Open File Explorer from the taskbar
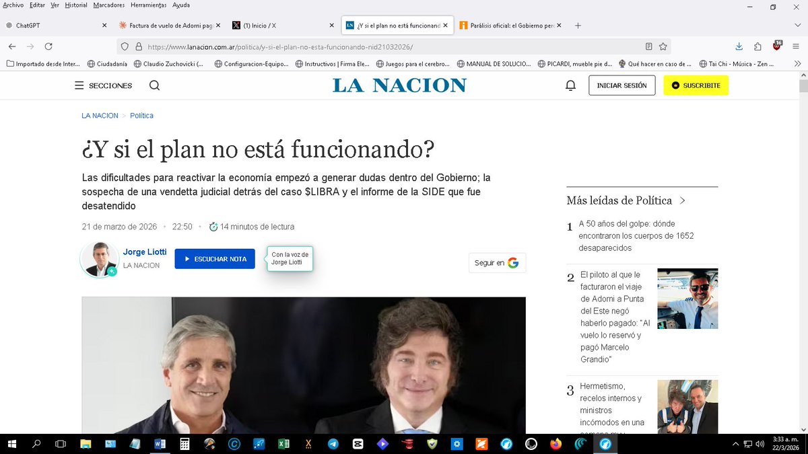 pyautogui.click(x=86, y=444)
